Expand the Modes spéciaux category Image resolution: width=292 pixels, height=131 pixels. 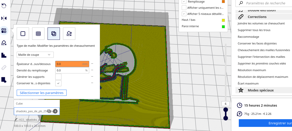coord(264,90)
